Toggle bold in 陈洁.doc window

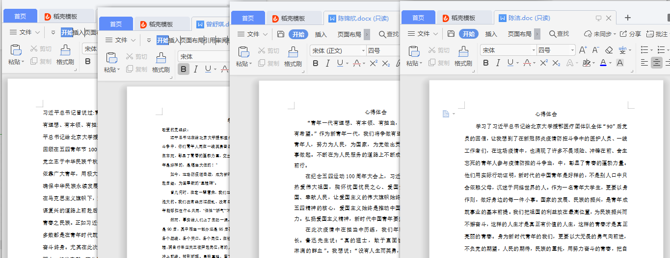click(485, 63)
